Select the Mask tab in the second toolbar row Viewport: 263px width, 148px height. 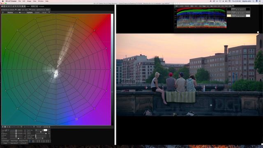pos(48,10)
